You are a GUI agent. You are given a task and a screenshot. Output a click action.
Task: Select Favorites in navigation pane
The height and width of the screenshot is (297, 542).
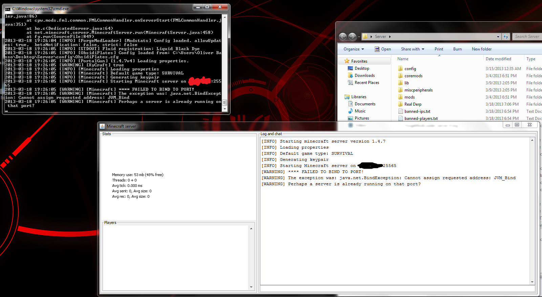click(359, 61)
